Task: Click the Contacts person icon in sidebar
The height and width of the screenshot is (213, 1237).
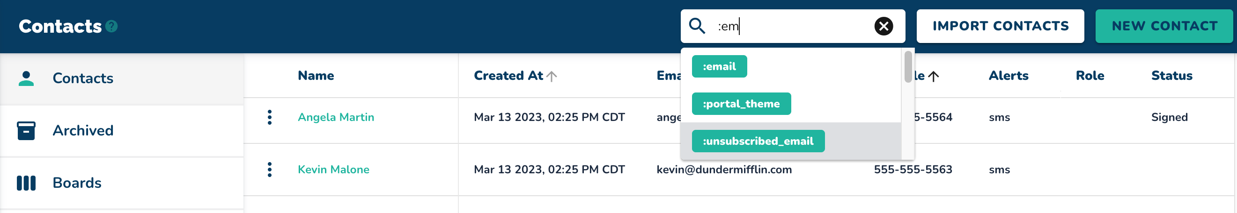Action: 26,78
